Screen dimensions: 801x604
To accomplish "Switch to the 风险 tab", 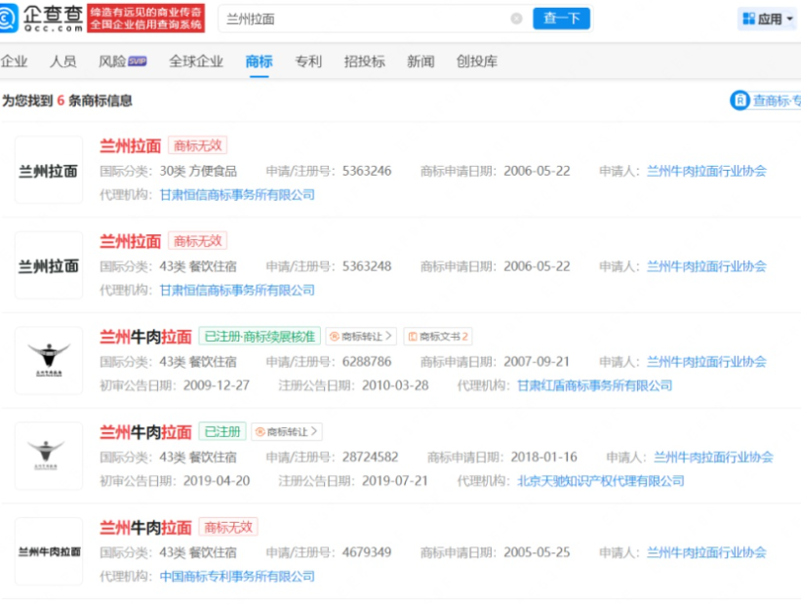I will (112, 61).
